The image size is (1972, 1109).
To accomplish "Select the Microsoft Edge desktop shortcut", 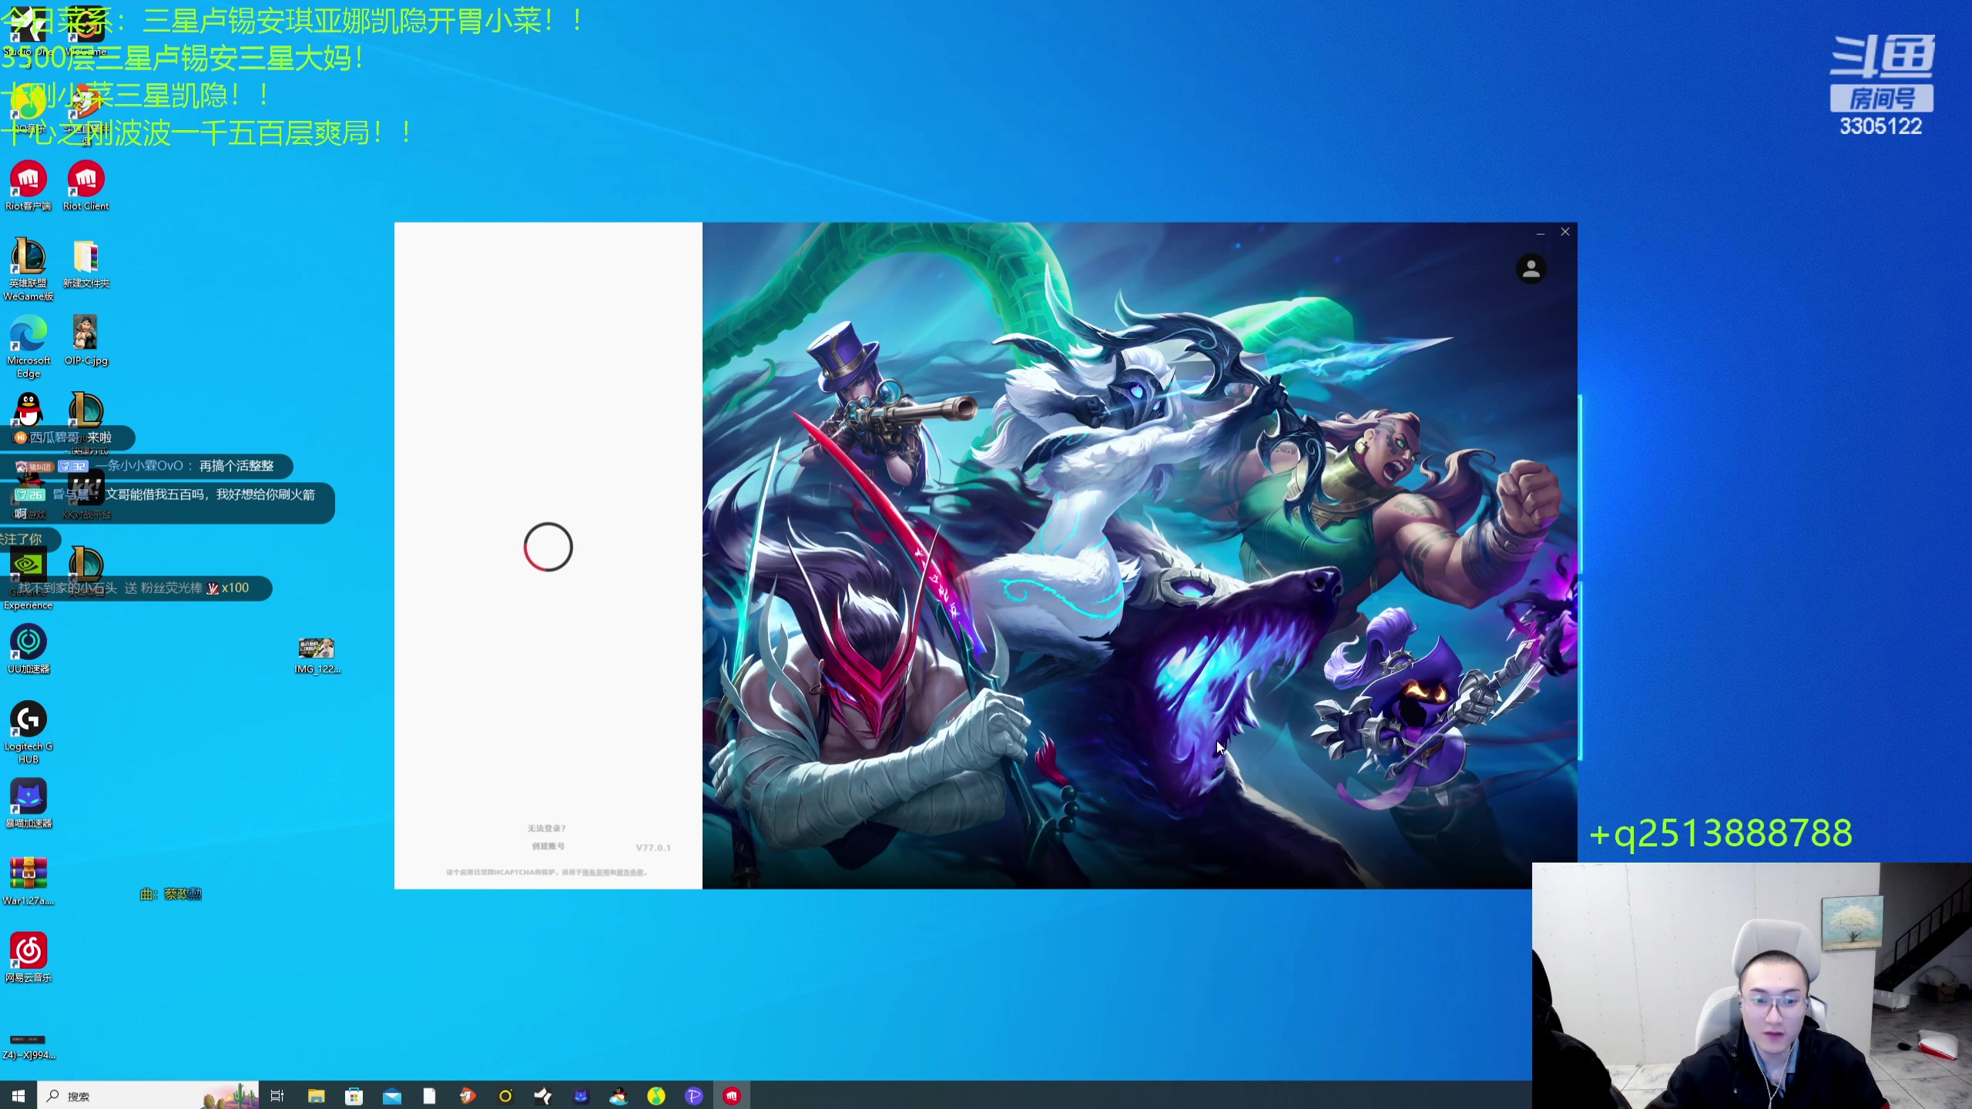I will [x=29, y=347].
